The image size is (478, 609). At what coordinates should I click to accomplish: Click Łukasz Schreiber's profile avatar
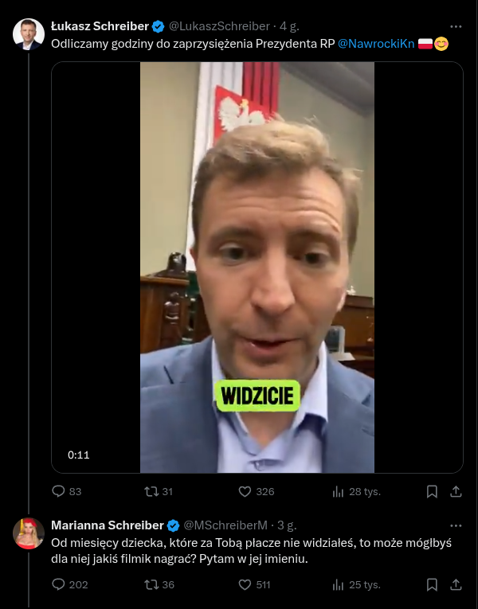point(29,34)
